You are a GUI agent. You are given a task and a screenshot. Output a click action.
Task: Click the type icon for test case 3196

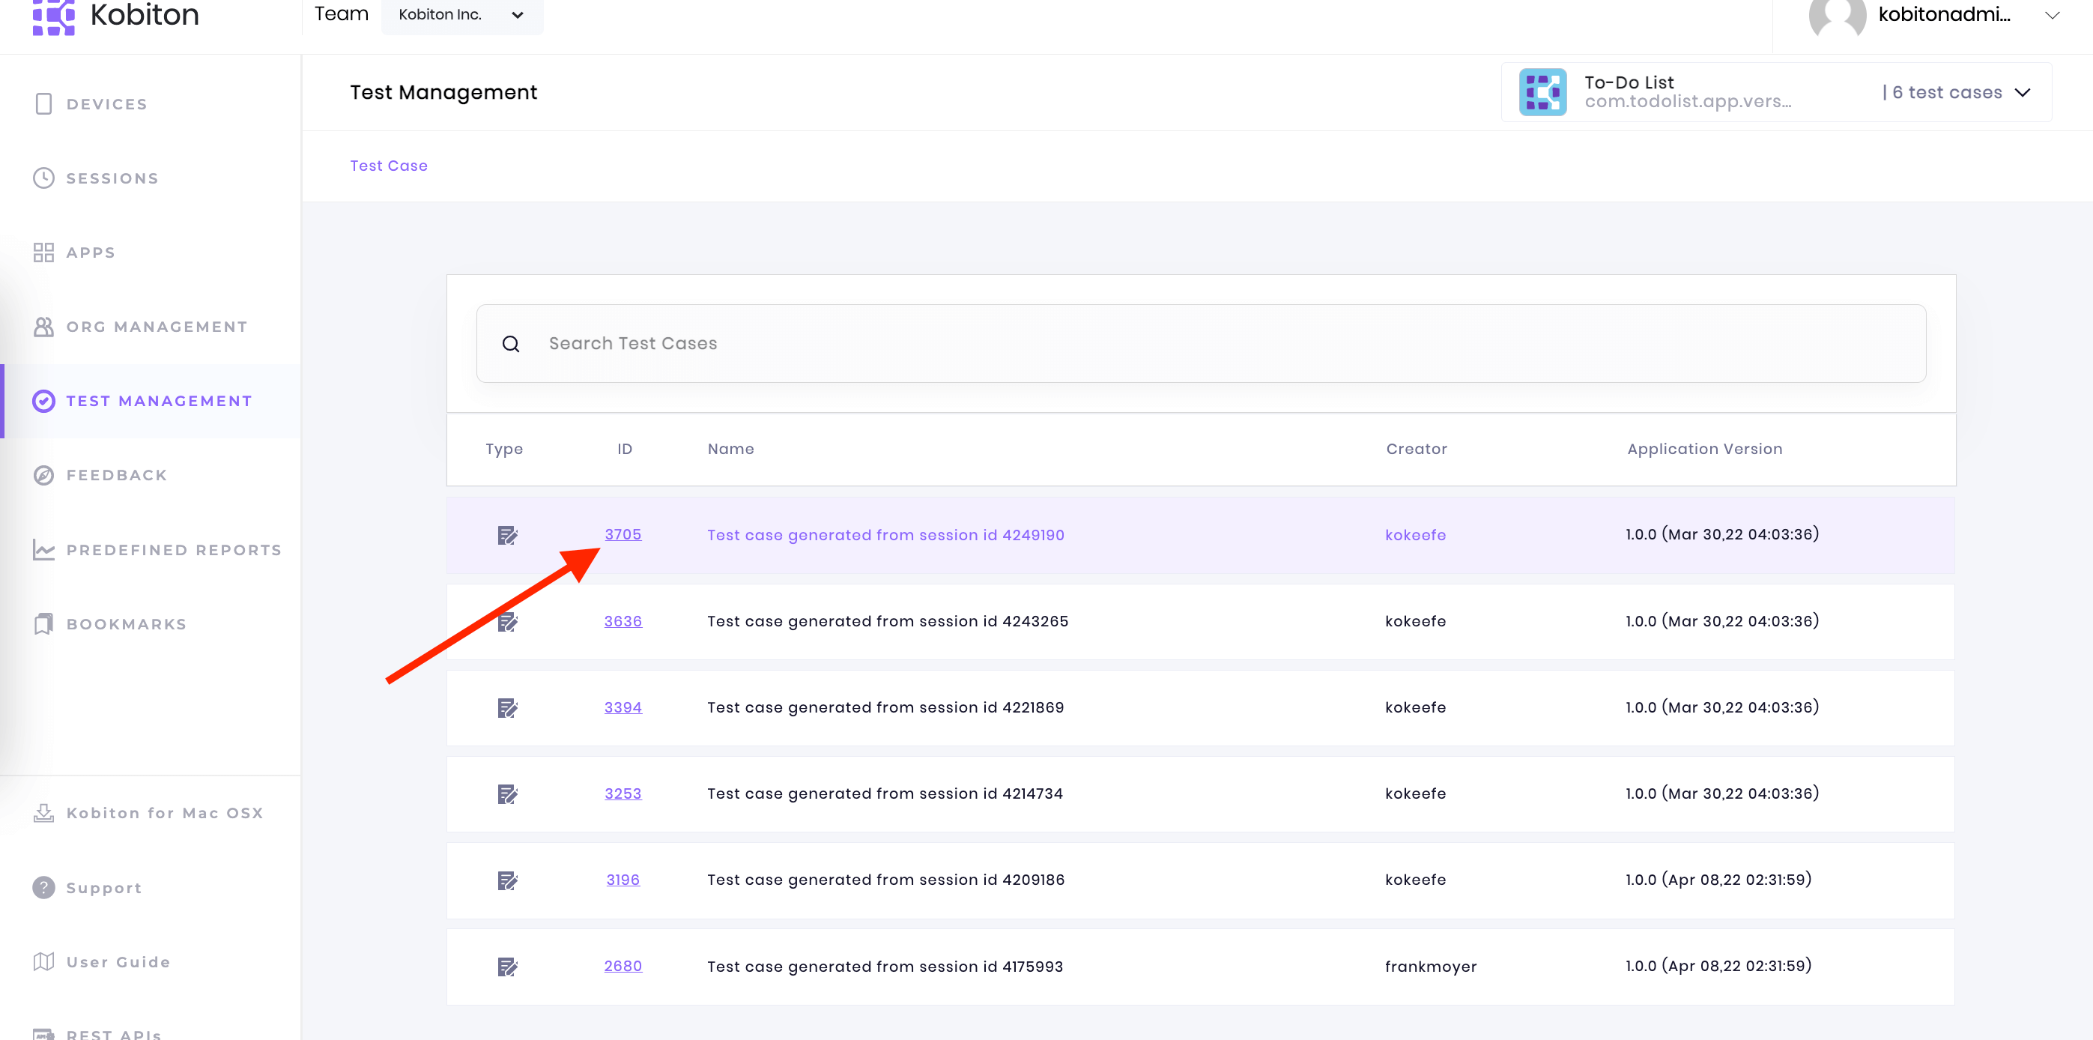pos(508,880)
